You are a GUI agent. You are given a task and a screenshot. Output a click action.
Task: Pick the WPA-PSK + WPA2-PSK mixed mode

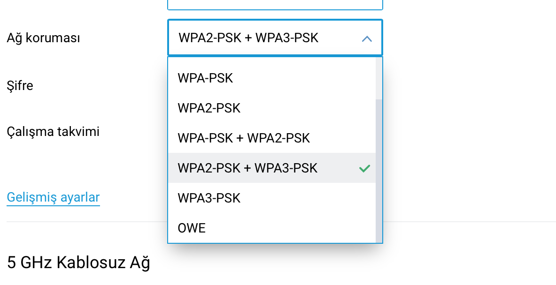point(271,138)
